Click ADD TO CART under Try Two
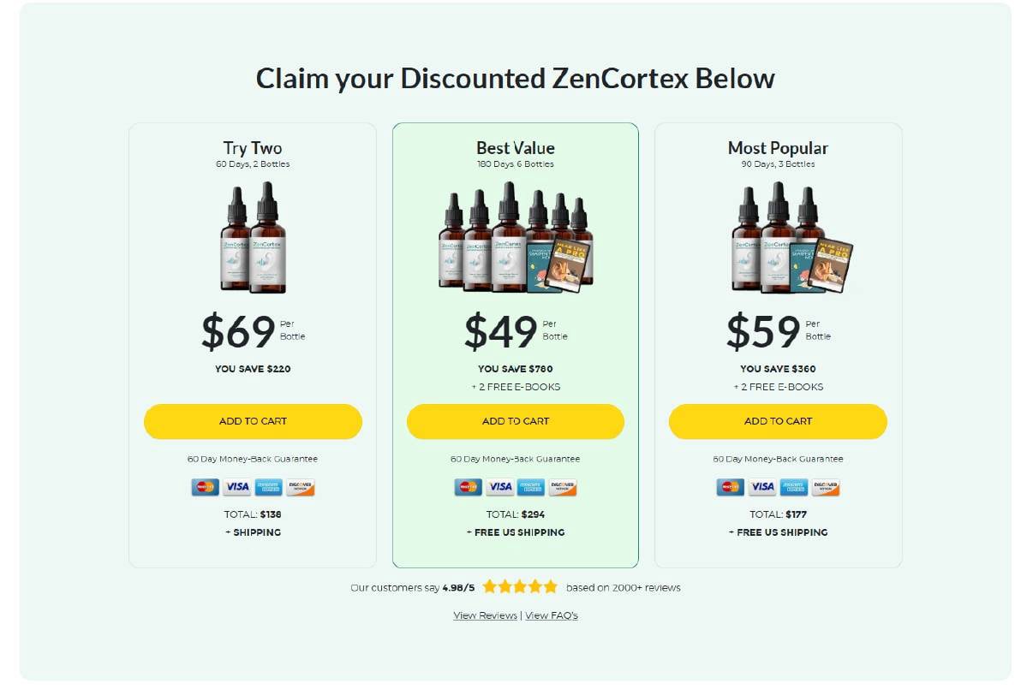This screenshot has width=1021, height=695. click(x=253, y=421)
